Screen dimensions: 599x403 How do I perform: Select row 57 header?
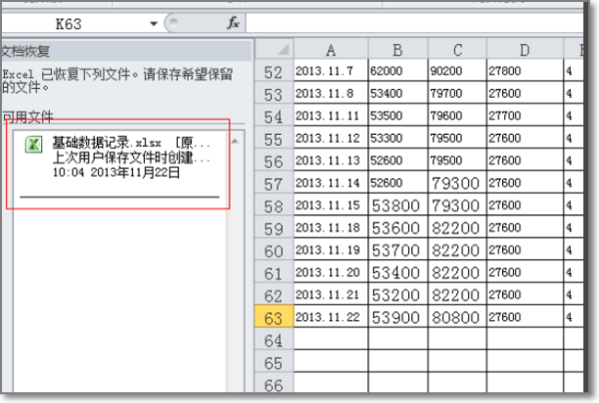click(274, 184)
